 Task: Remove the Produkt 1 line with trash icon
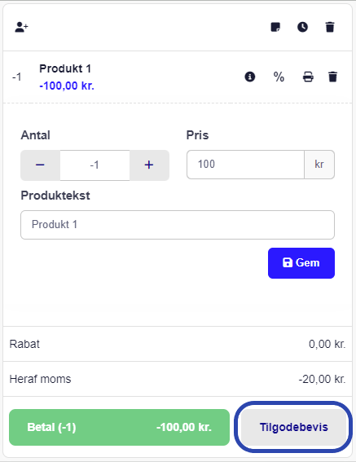coord(332,77)
